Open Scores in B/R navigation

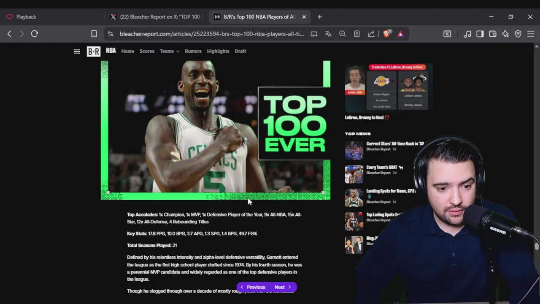147,51
